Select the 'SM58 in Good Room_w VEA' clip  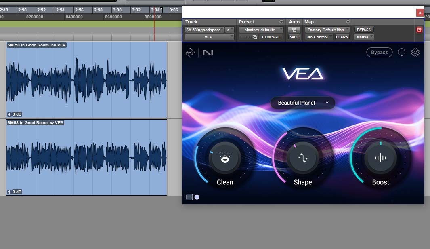pyautogui.click(x=87, y=158)
